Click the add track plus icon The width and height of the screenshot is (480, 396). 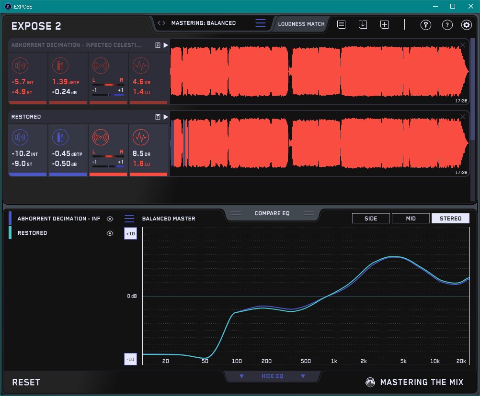point(384,25)
